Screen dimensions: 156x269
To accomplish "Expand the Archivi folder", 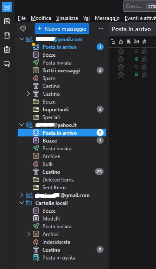I will [29, 234].
